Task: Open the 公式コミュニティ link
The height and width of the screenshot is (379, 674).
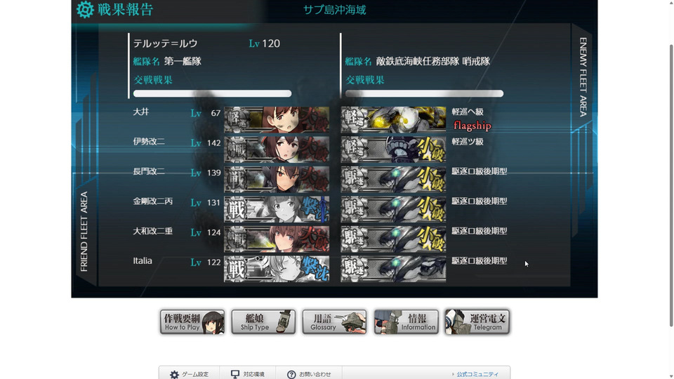Action: coord(477,374)
